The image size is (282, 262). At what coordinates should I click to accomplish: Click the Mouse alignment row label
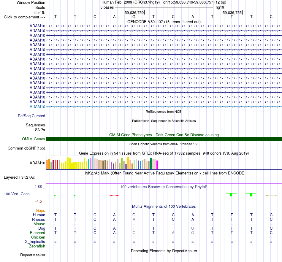(x=39, y=224)
